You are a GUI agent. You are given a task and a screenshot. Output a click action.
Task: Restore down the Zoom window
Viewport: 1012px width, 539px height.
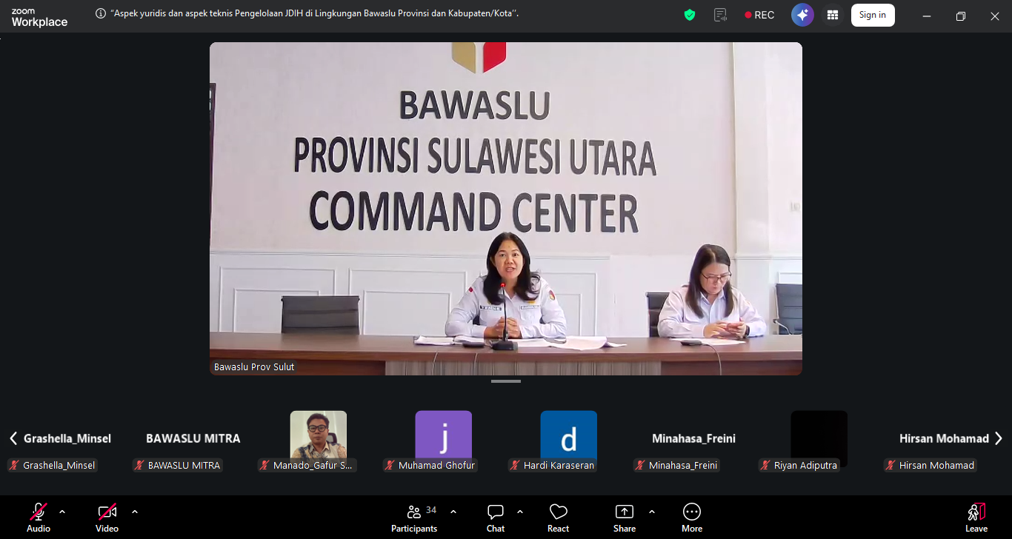click(961, 16)
